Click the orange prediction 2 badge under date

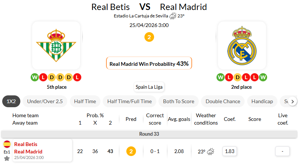point(149,37)
